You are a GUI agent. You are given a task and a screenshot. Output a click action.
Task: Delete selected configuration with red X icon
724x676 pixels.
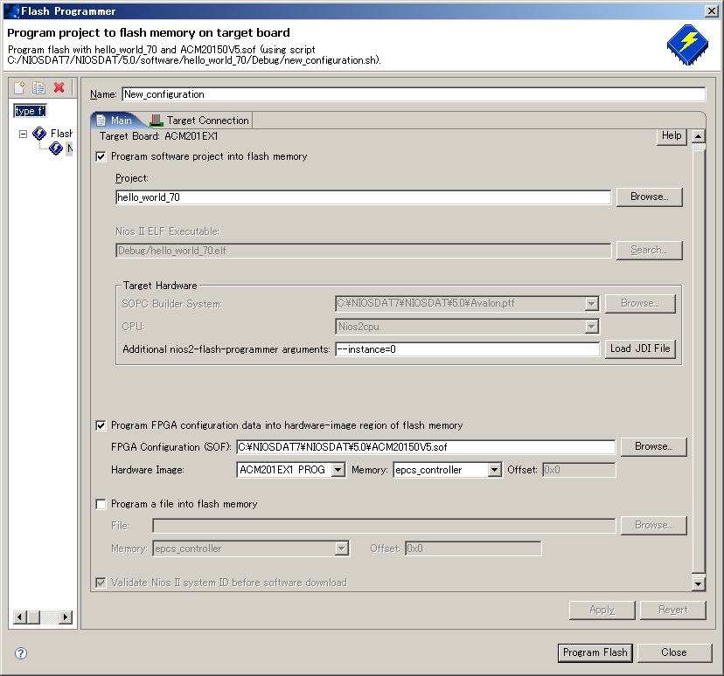coord(59,87)
